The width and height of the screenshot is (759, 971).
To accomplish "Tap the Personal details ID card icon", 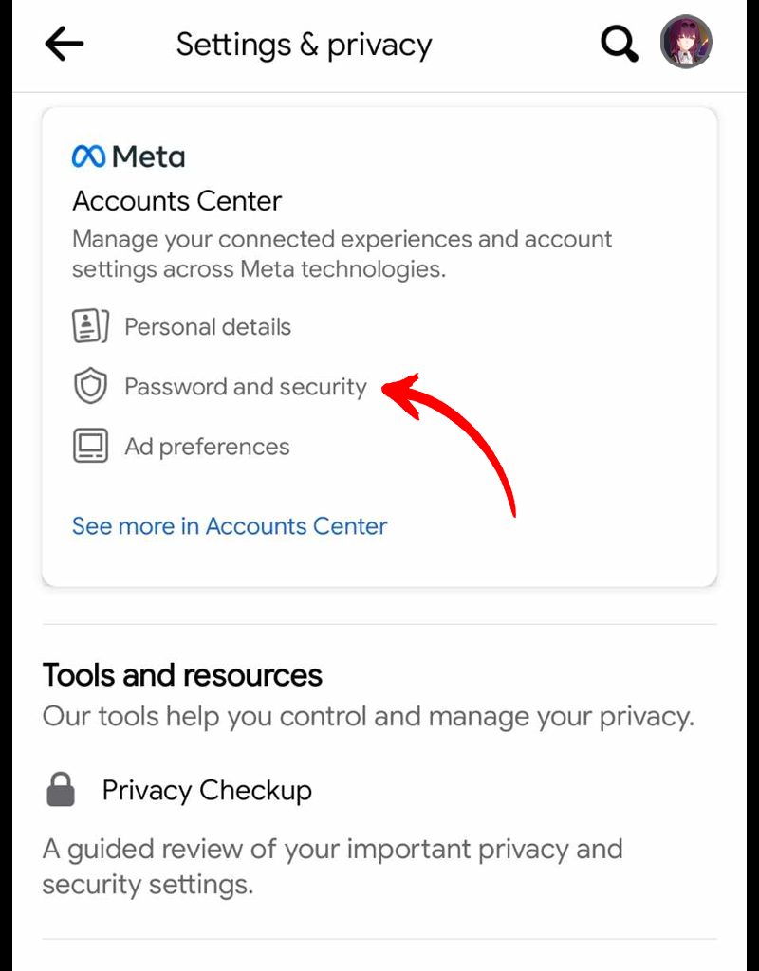I will (x=90, y=327).
